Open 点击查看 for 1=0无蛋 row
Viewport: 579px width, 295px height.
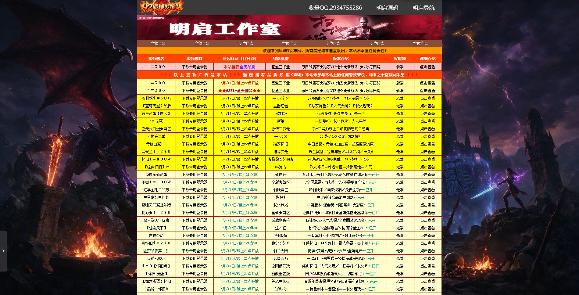[x=427, y=121]
